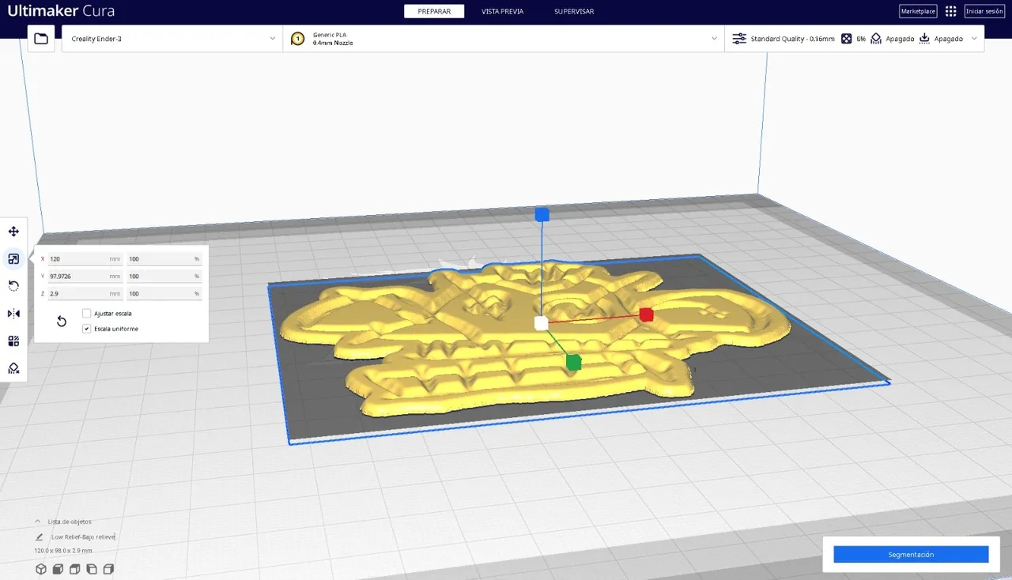Viewport: 1012px width, 580px height.
Task: Open the Per Model Settings tool
Action: tap(13, 341)
